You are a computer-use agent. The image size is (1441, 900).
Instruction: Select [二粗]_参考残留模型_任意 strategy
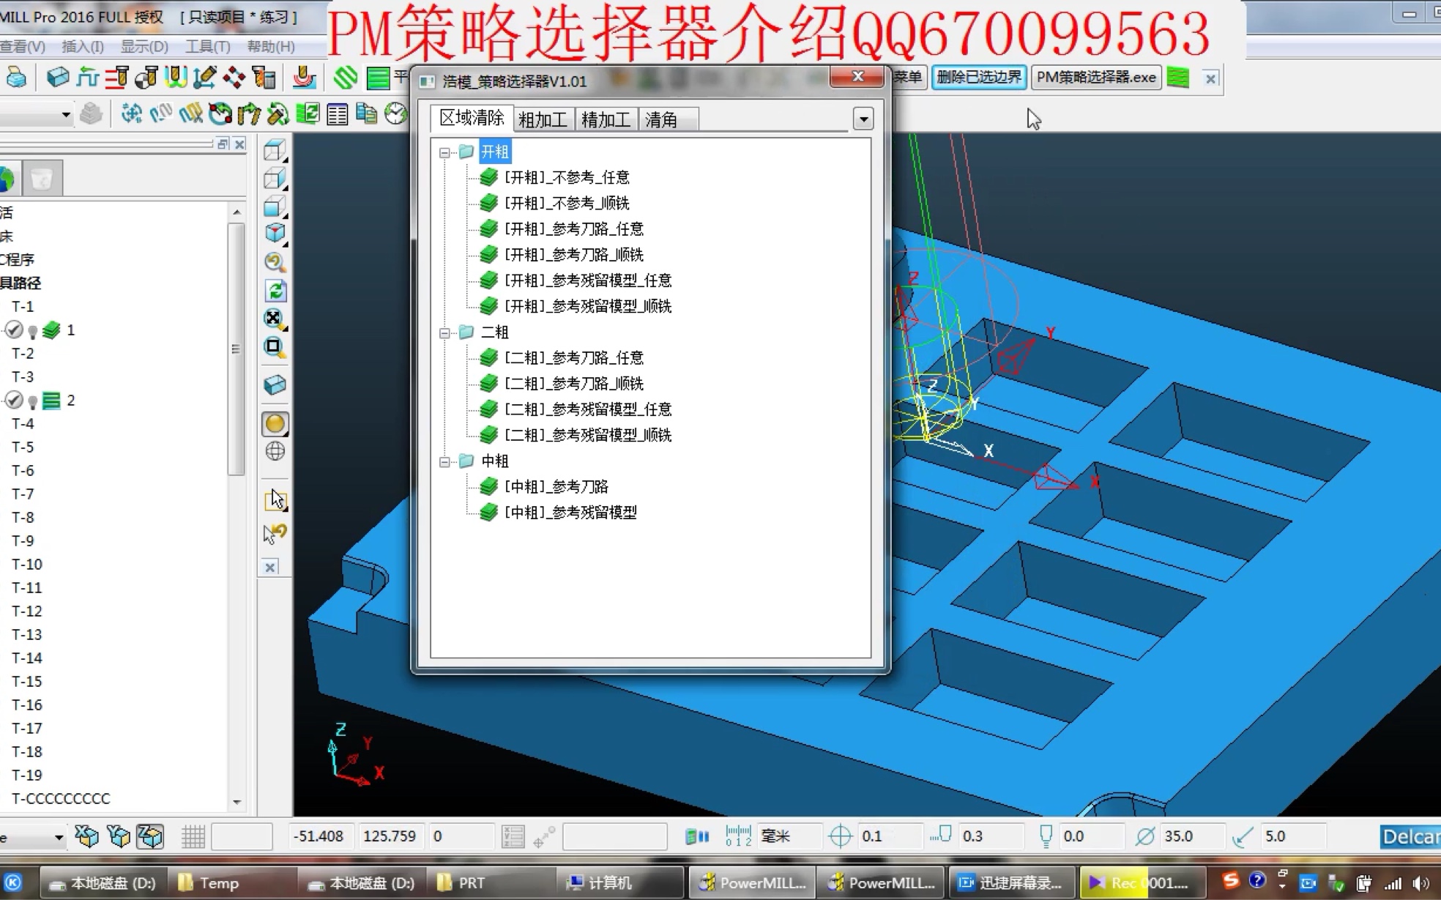point(588,409)
